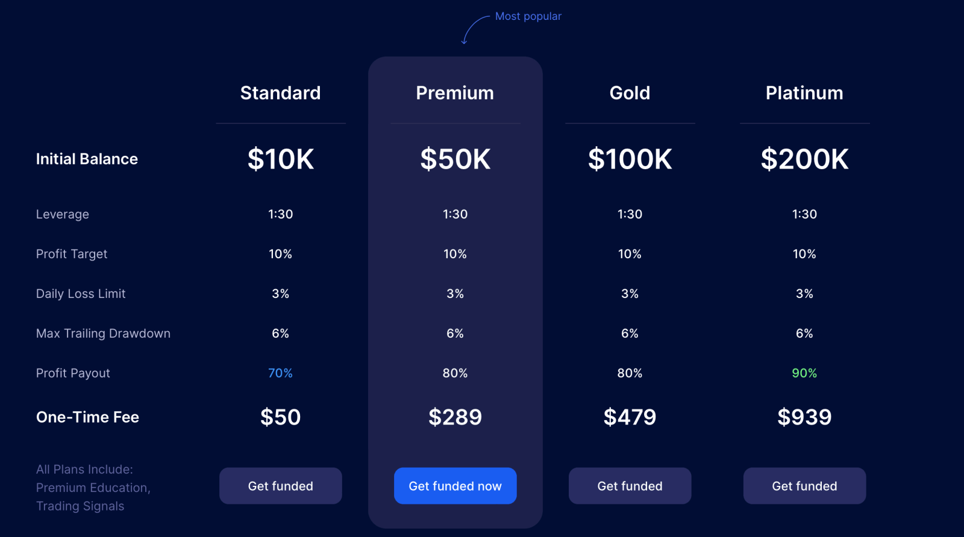
Task: Click the Get funded now button under Premium
Action: pyautogui.click(x=455, y=486)
